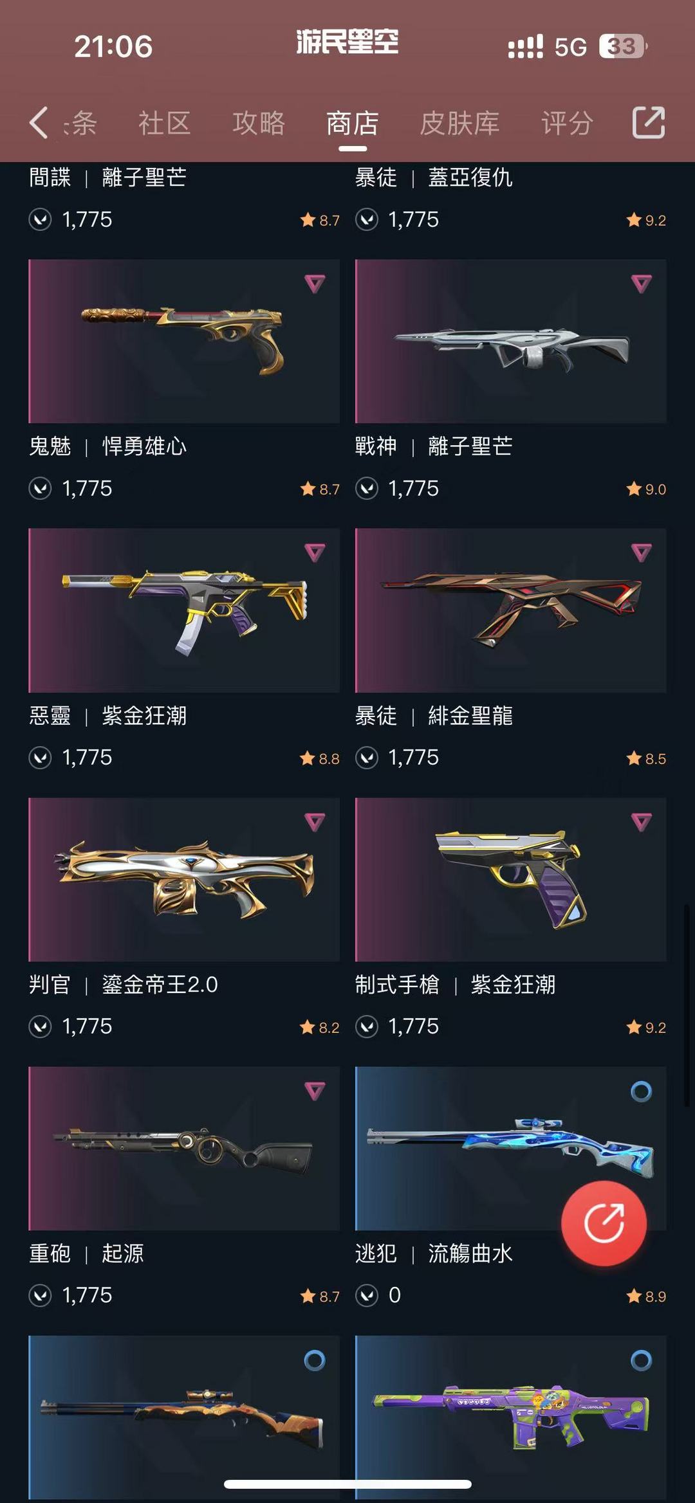Tap blue circle icon on purple rifle card

point(641,1360)
